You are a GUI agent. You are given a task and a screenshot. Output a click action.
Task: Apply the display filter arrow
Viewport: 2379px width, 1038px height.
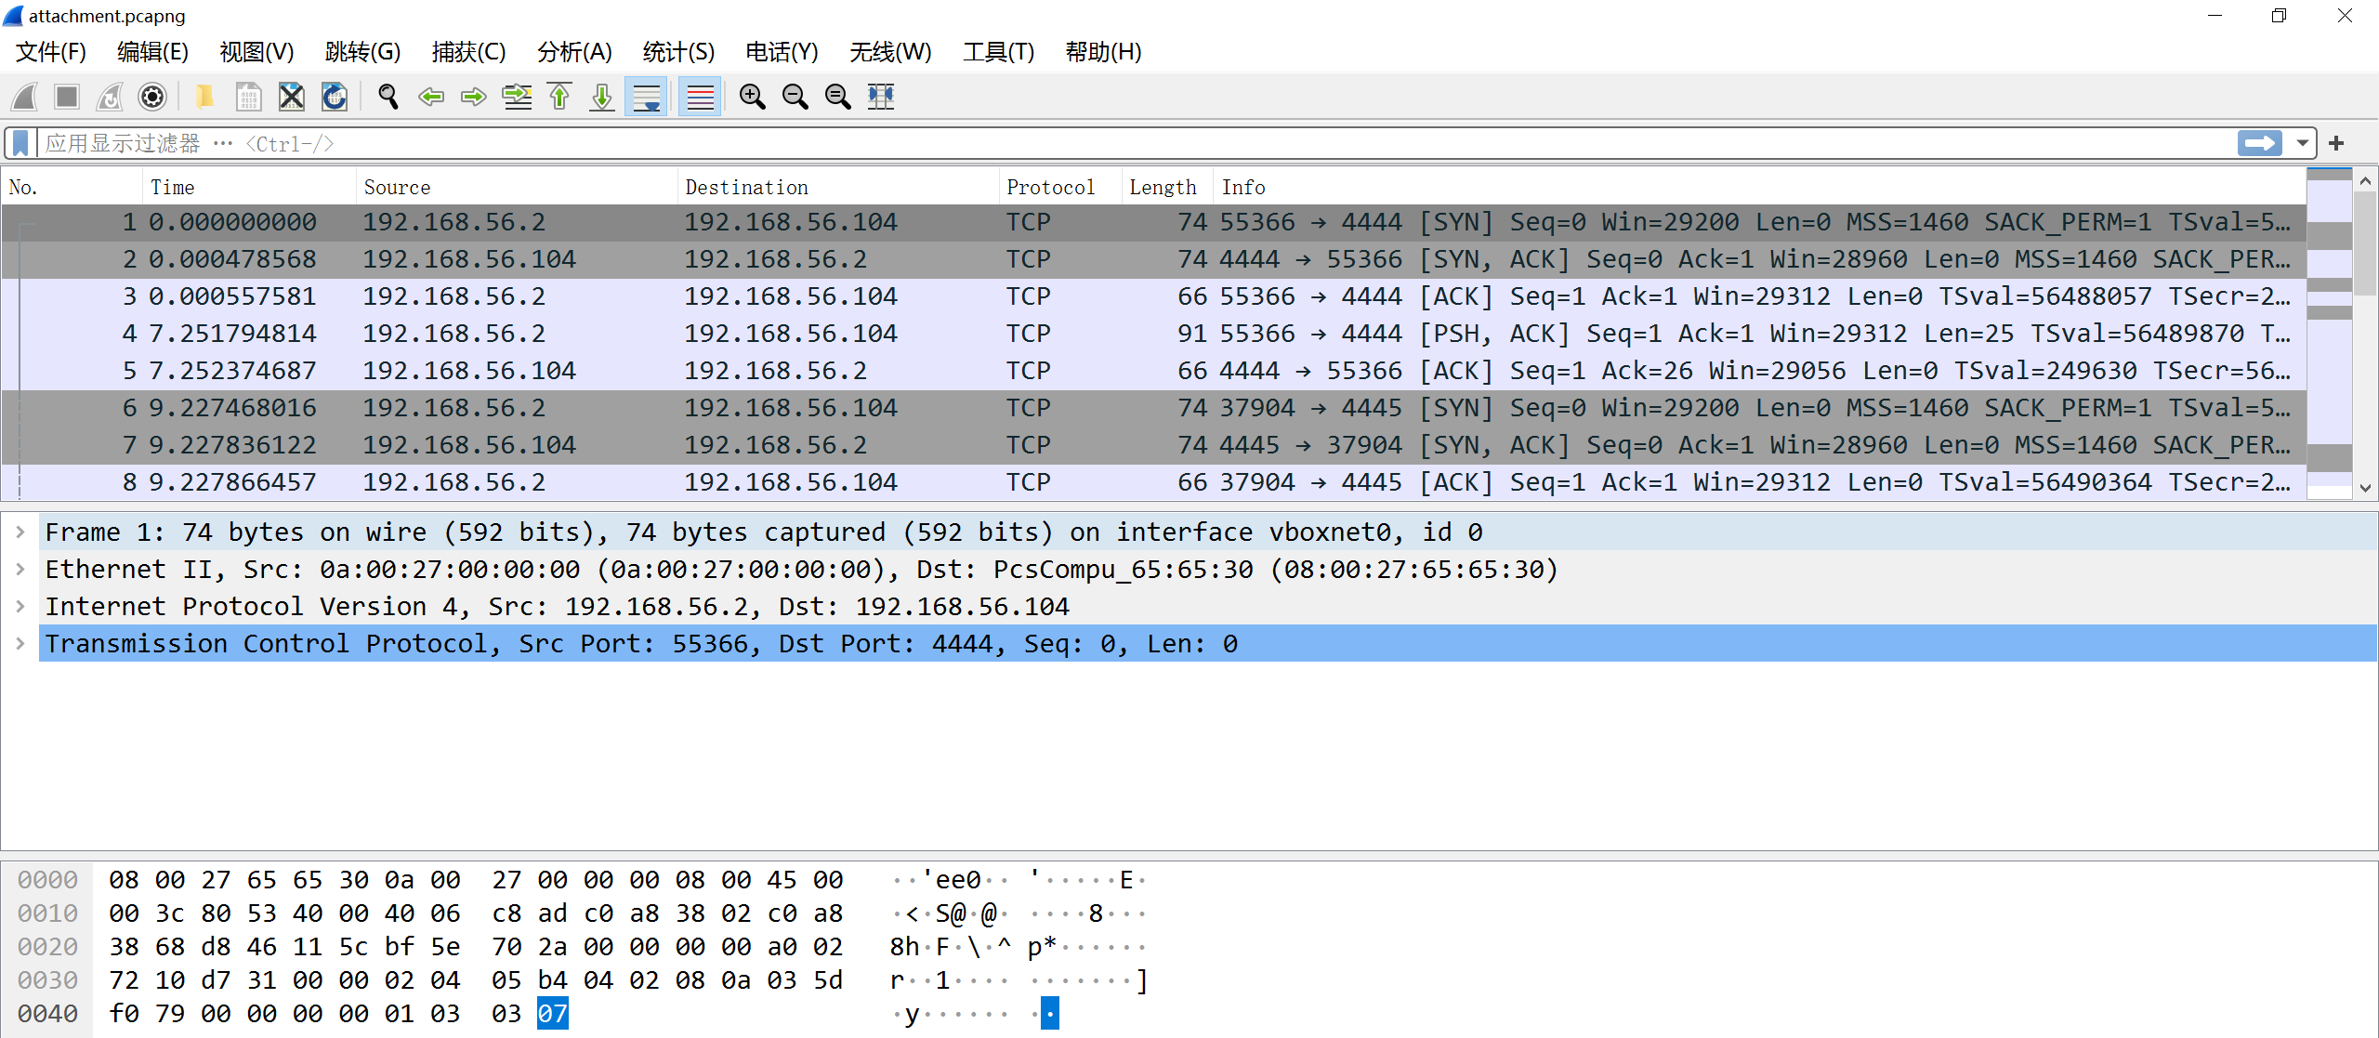pyautogui.click(x=2259, y=143)
